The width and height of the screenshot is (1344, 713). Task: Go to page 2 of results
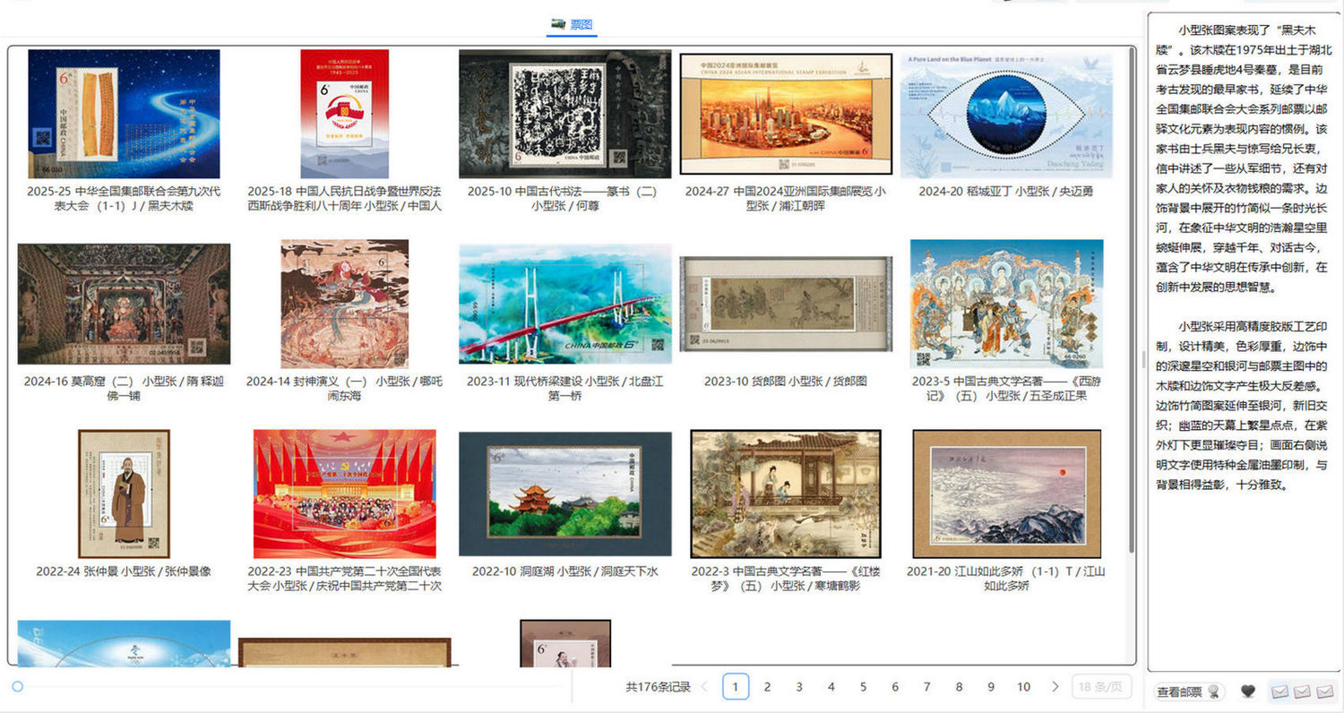point(767,687)
